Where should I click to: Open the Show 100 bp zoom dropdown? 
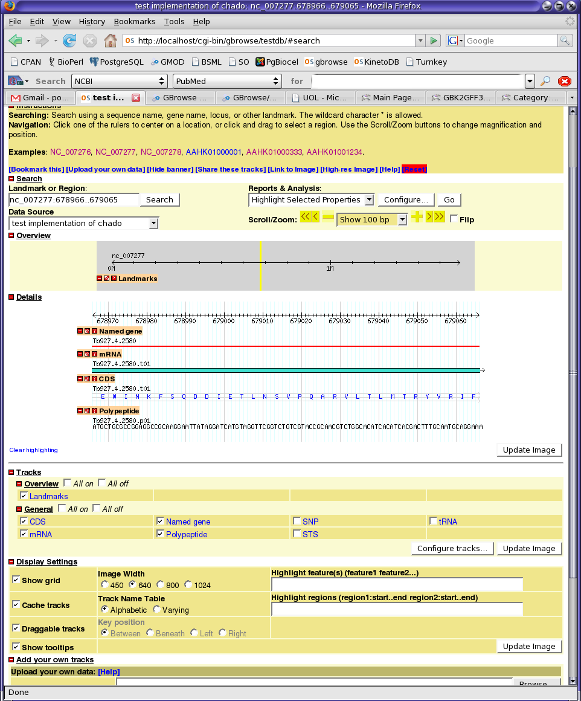tap(373, 220)
